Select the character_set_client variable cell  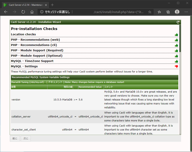24,130
